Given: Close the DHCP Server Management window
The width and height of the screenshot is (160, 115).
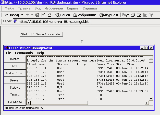Looking at the screenshot, I should coord(151,48).
